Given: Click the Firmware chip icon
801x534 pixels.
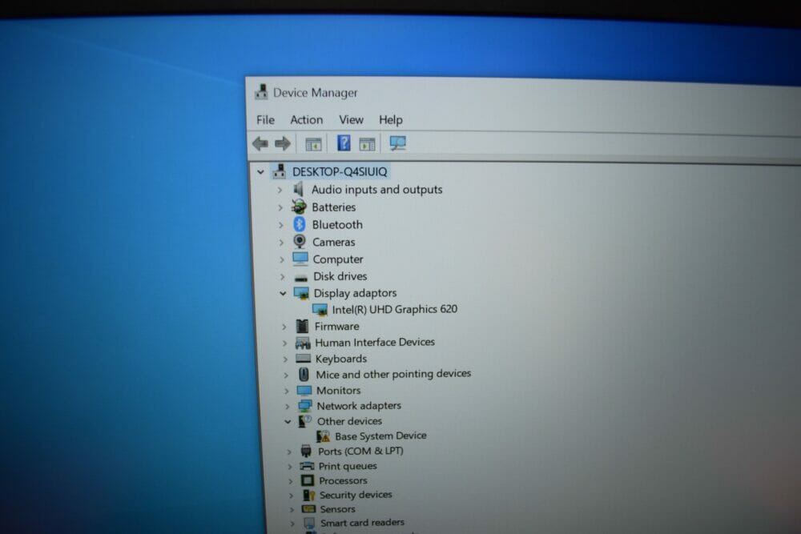Looking at the screenshot, I should click(303, 326).
